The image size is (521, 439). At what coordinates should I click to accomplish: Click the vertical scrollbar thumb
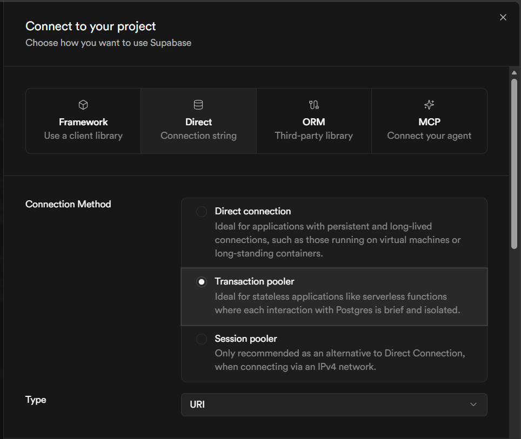515,162
